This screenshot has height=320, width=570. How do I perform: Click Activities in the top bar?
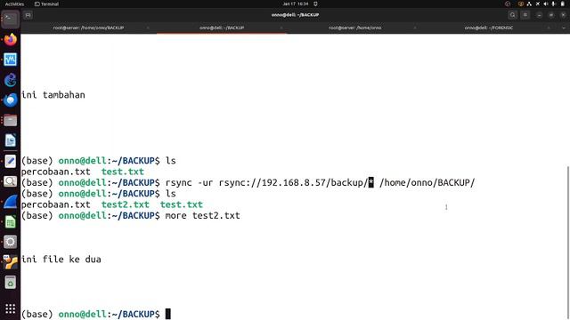[x=14, y=4]
